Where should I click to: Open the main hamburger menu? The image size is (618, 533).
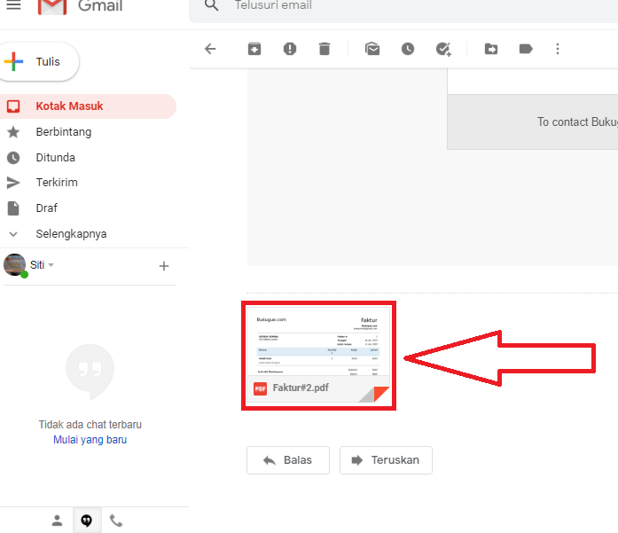(x=13, y=4)
